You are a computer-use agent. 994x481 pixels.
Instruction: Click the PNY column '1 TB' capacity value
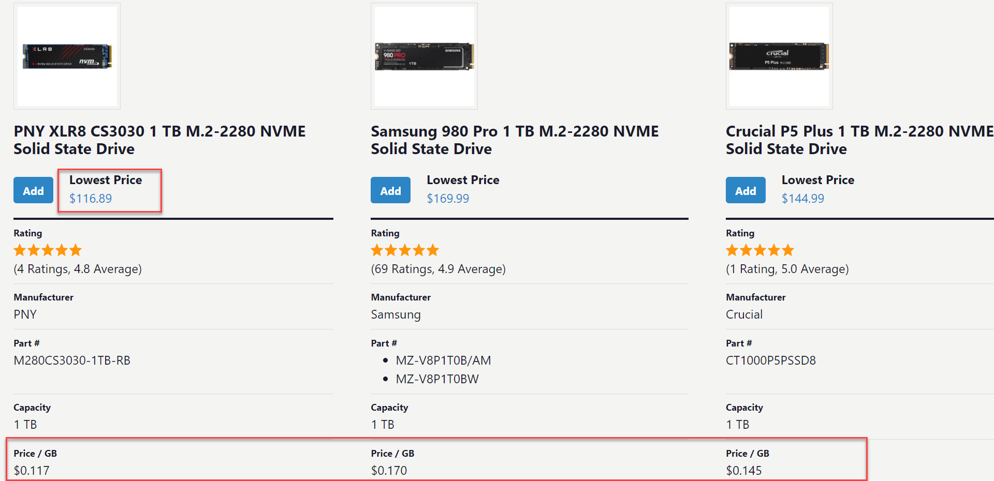(x=25, y=425)
